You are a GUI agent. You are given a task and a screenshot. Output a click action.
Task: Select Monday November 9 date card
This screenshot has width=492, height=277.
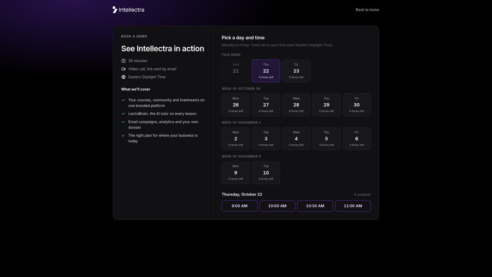[x=236, y=172]
